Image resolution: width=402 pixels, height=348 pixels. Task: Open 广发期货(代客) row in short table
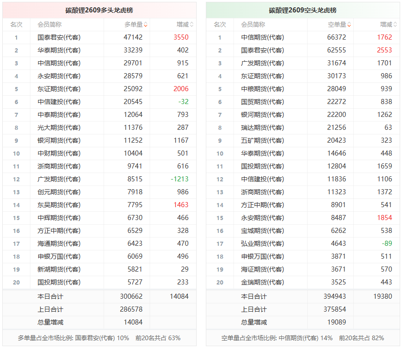pyautogui.click(x=303, y=63)
